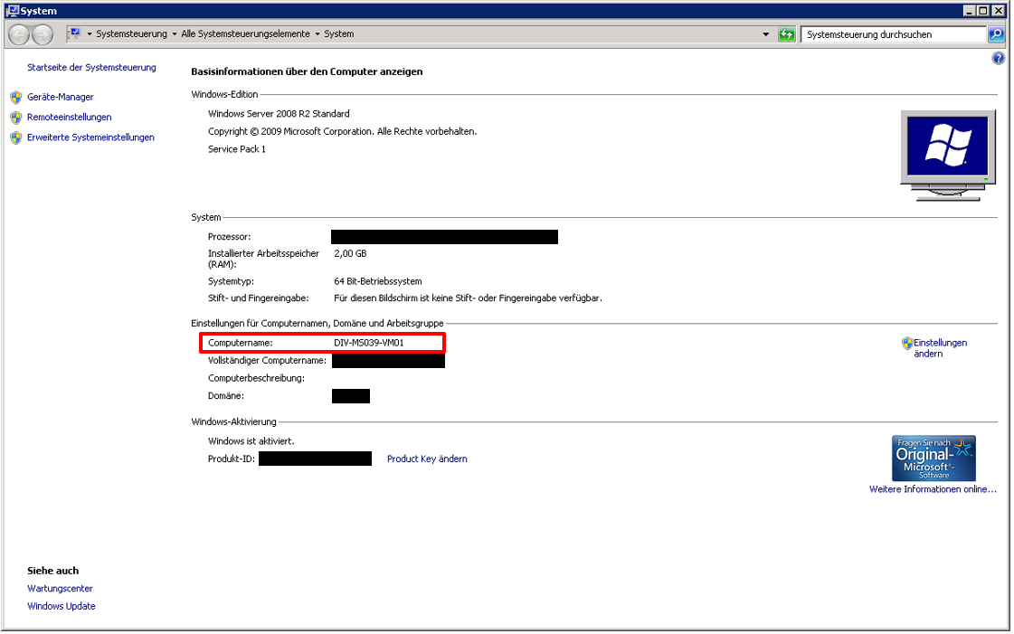Click the Windows logo monitor image
This screenshot has height=634, width=1014.
[x=948, y=156]
